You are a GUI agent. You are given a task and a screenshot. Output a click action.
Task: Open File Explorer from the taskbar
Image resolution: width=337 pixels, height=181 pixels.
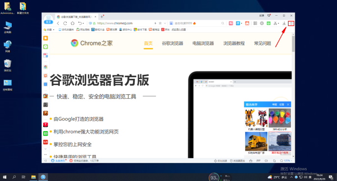(33, 177)
